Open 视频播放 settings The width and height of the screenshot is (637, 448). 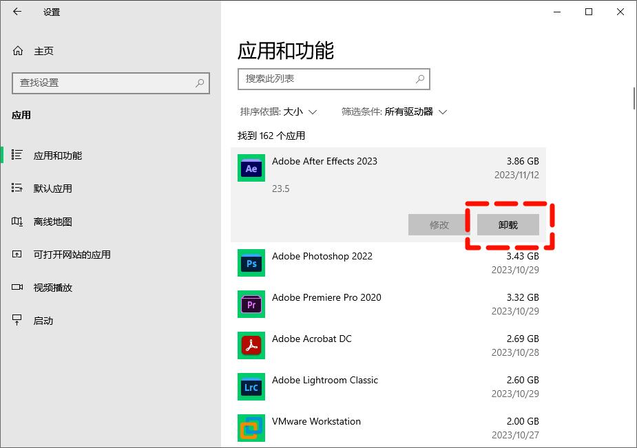point(52,288)
